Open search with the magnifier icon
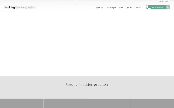 168,7
